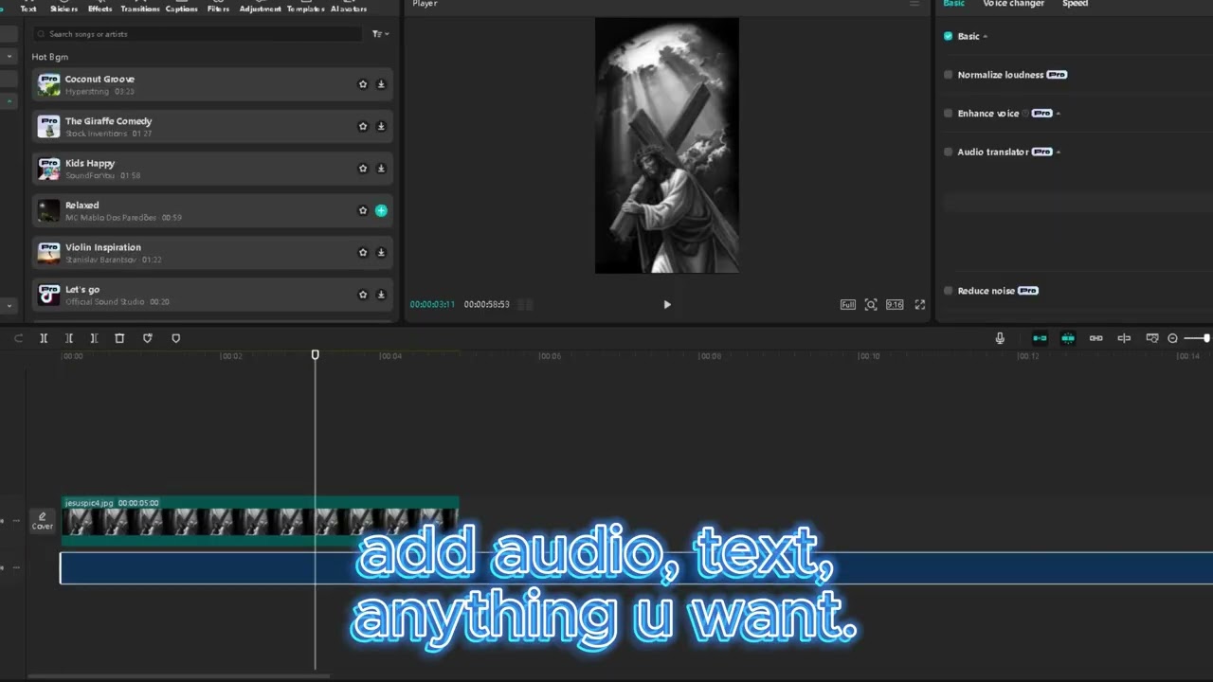Expand the Enhance voice section arrow

click(x=1059, y=114)
